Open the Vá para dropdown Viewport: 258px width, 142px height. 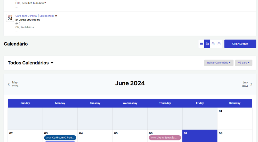pyautogui.click(x=244, y=63)
